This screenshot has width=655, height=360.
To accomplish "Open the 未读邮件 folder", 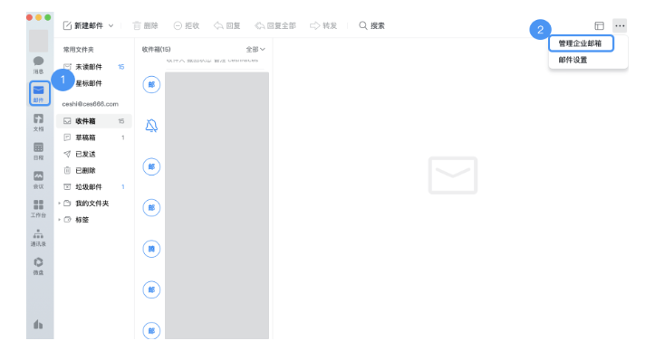I will 94,67.
